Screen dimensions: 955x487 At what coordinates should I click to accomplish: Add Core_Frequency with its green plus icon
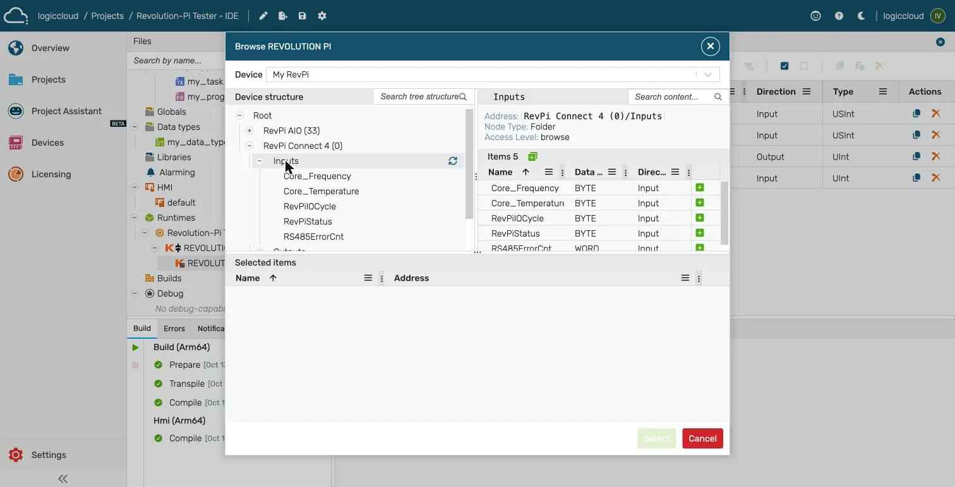(699, 187)
